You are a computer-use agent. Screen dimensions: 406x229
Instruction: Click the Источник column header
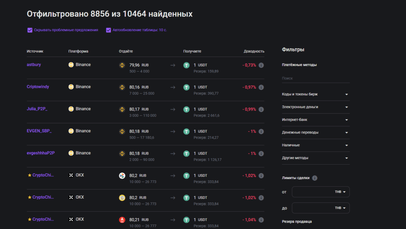[35, 51]
